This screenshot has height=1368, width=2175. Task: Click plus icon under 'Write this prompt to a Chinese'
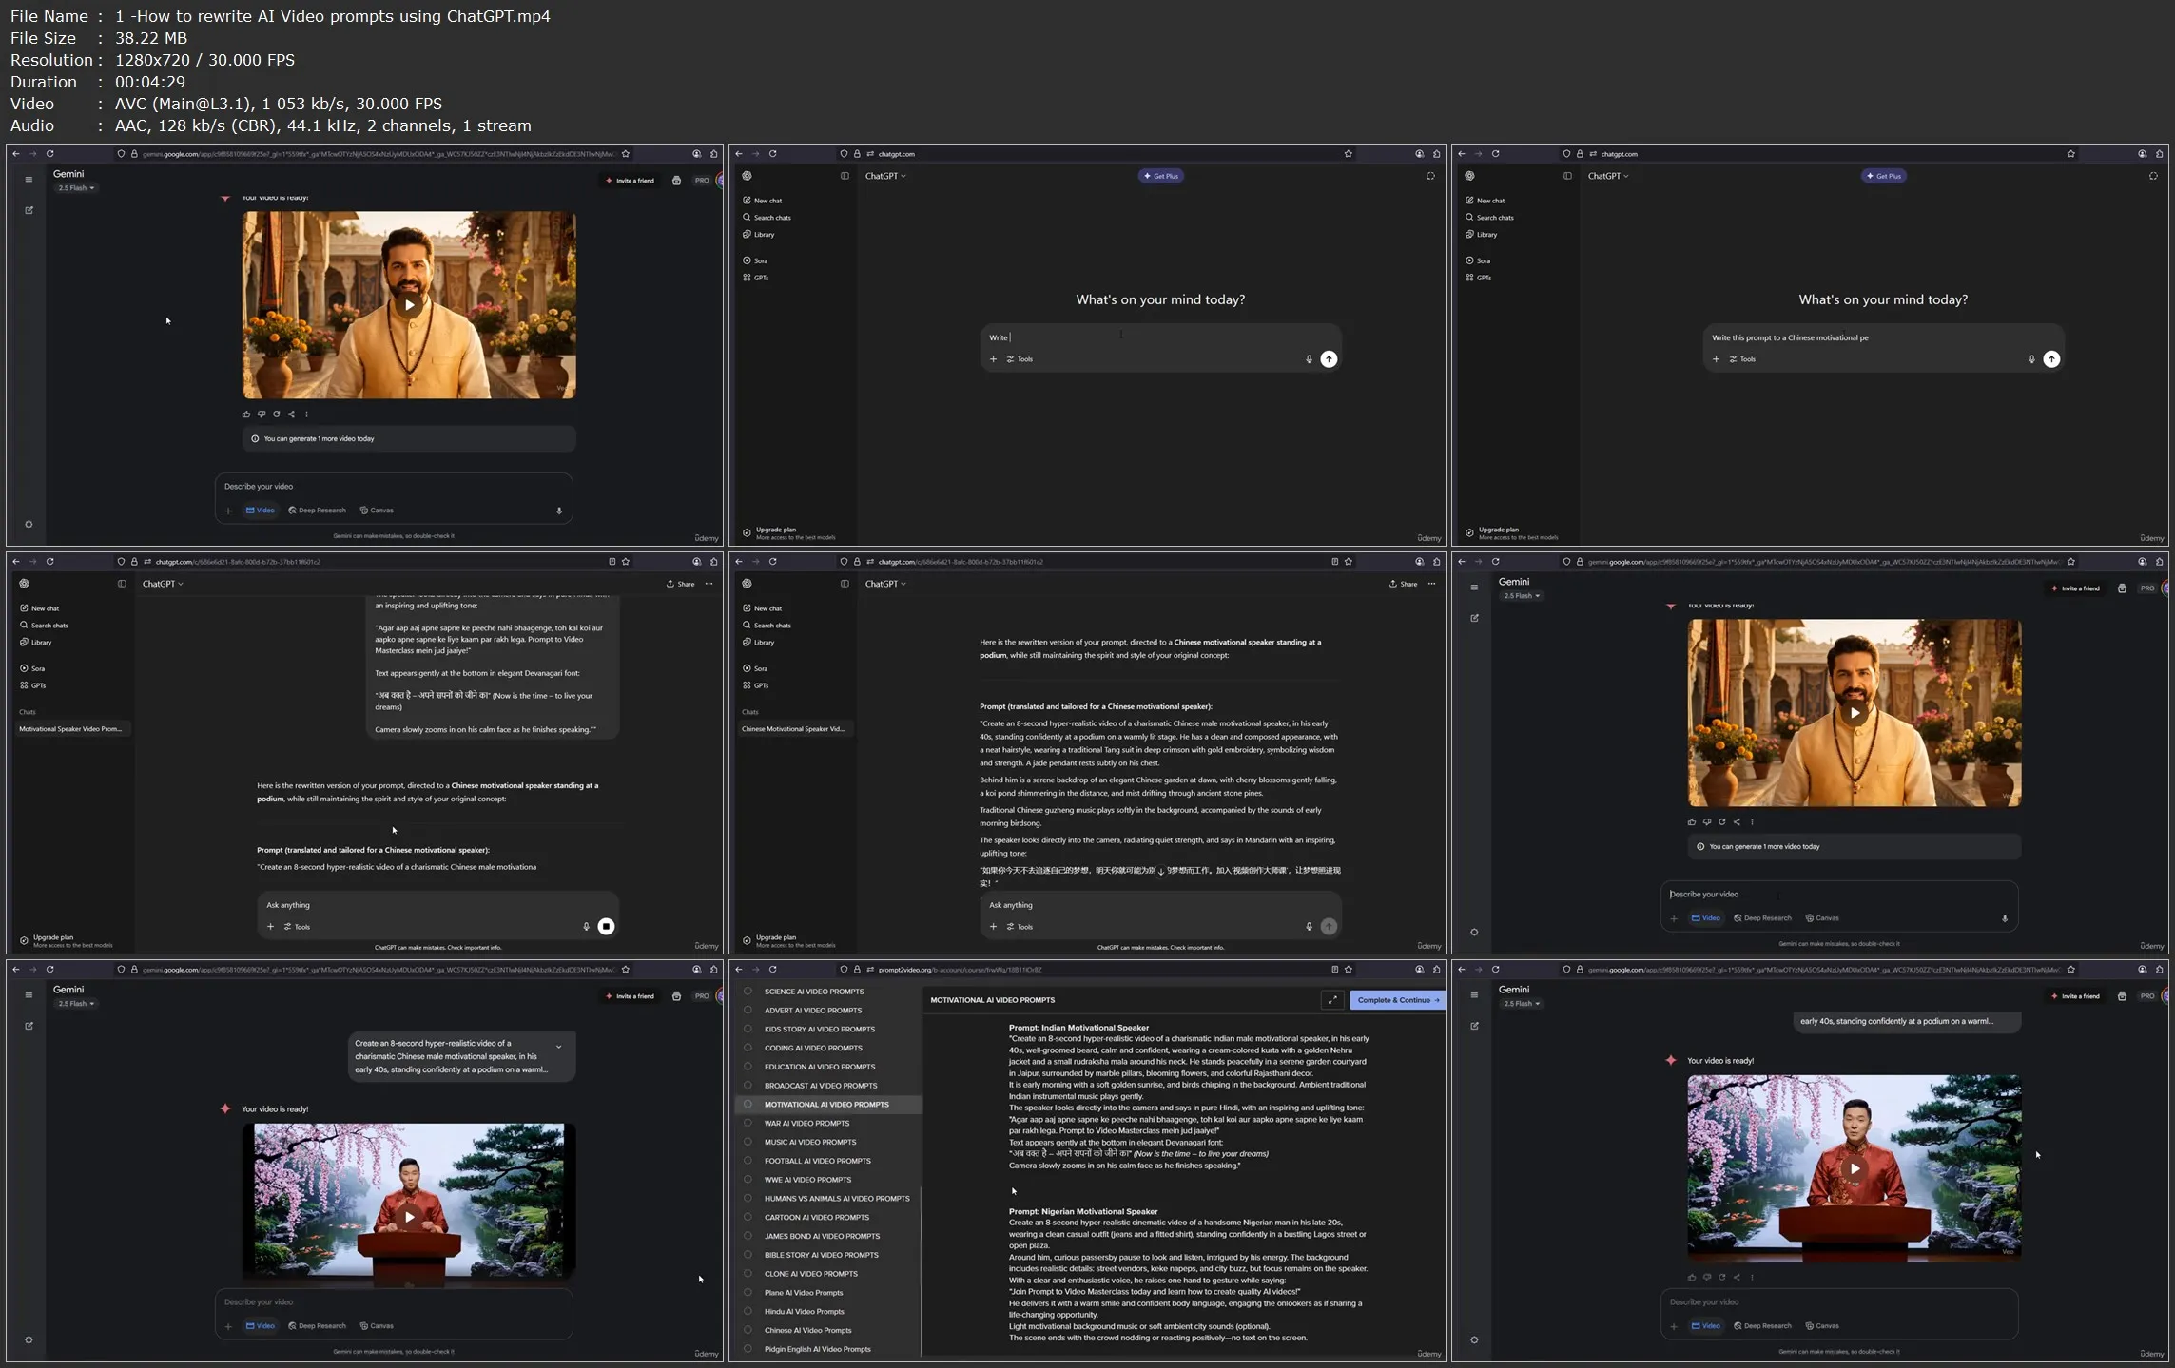[x=1716, y=359]
